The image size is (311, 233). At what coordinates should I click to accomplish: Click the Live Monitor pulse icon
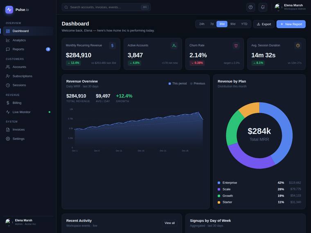[x=8, y=112]
